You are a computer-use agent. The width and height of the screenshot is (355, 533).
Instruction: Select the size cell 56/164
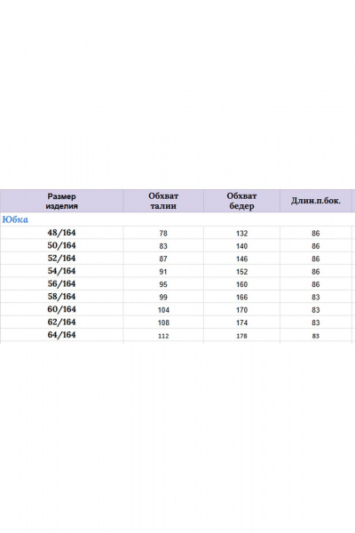[61, 284]
